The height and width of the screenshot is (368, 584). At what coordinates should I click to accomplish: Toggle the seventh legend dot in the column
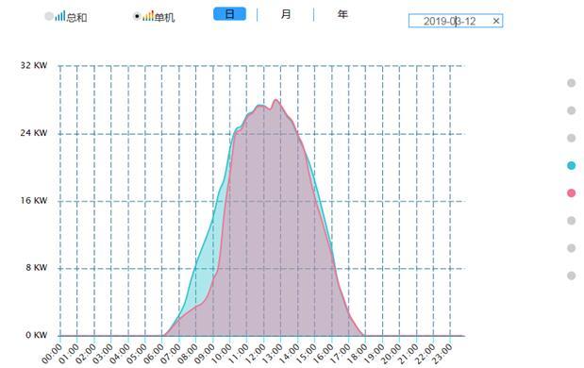click(572, 248)
